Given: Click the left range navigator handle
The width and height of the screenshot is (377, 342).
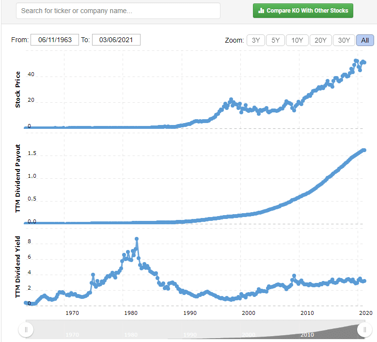Looking at the screenshot, I should click(26, 330).
